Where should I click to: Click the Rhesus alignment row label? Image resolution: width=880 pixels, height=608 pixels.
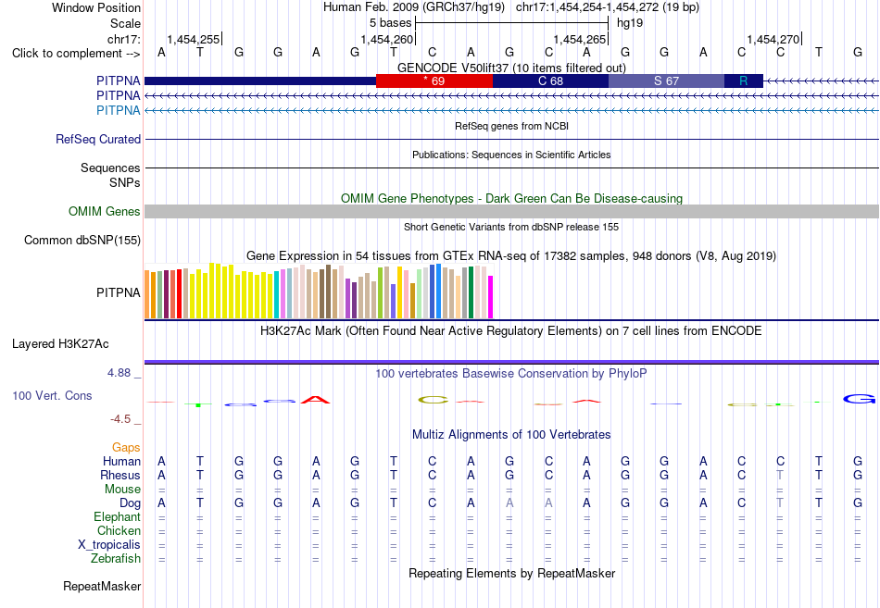point(120,475)
